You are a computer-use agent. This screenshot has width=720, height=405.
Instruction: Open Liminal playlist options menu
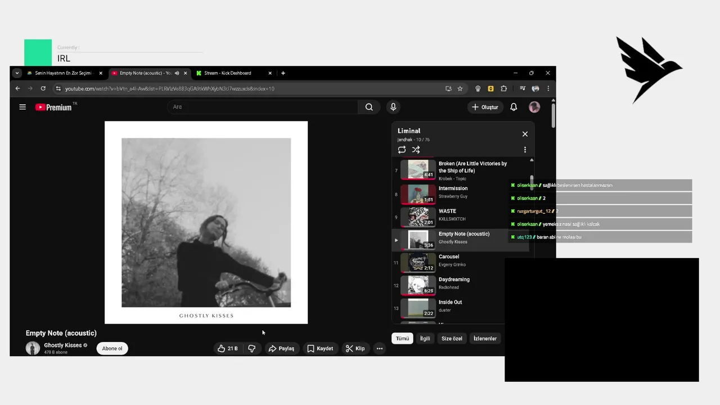[525, 150]
